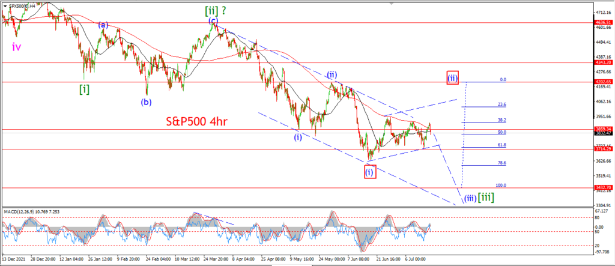The width and height of the screenshot is (615, 266).
Task: Click the Fibonacci 50.0 level label
Action: click(x=502, y=132)
